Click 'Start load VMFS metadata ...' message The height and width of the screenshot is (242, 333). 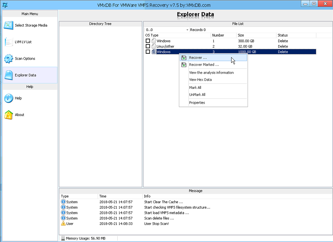point(166,213)
